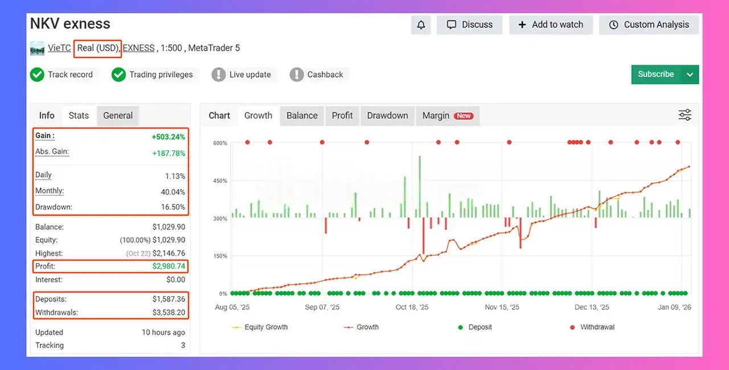
Task: Click the Drawdown stat label
Action: click(x=54, y=207)
